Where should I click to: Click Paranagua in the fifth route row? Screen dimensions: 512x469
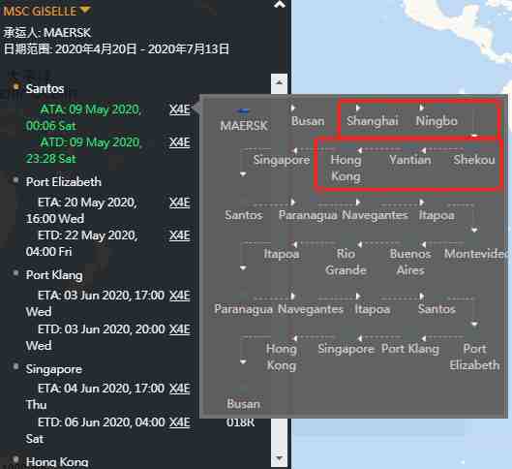243,309
